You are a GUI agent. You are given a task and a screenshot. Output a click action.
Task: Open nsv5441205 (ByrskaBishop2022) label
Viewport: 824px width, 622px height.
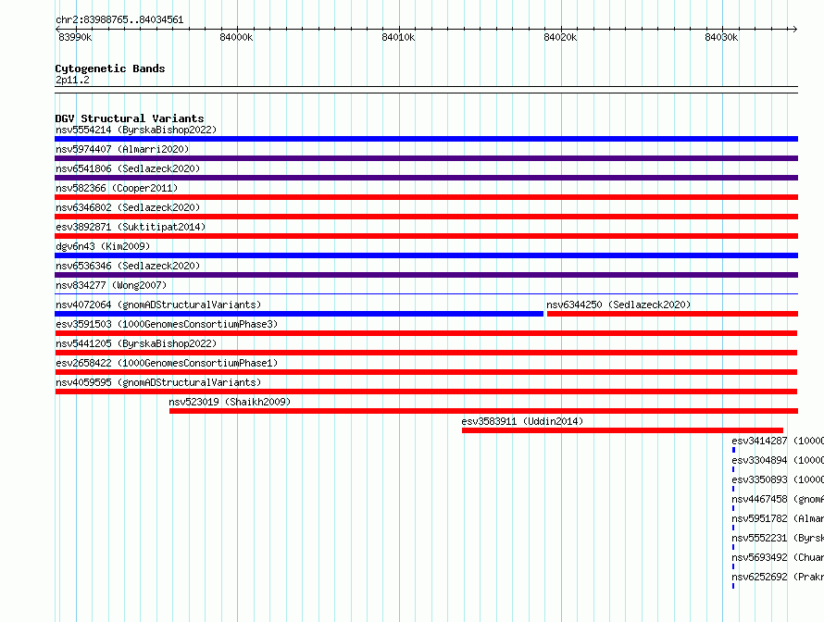coord(136,343)
